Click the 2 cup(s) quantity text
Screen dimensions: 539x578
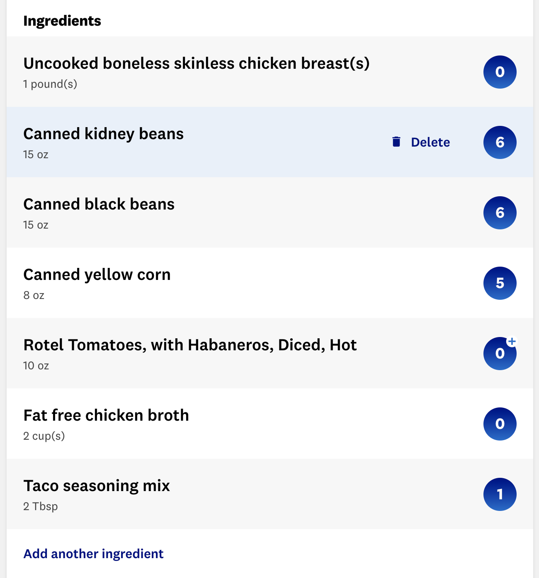[44, 436]
